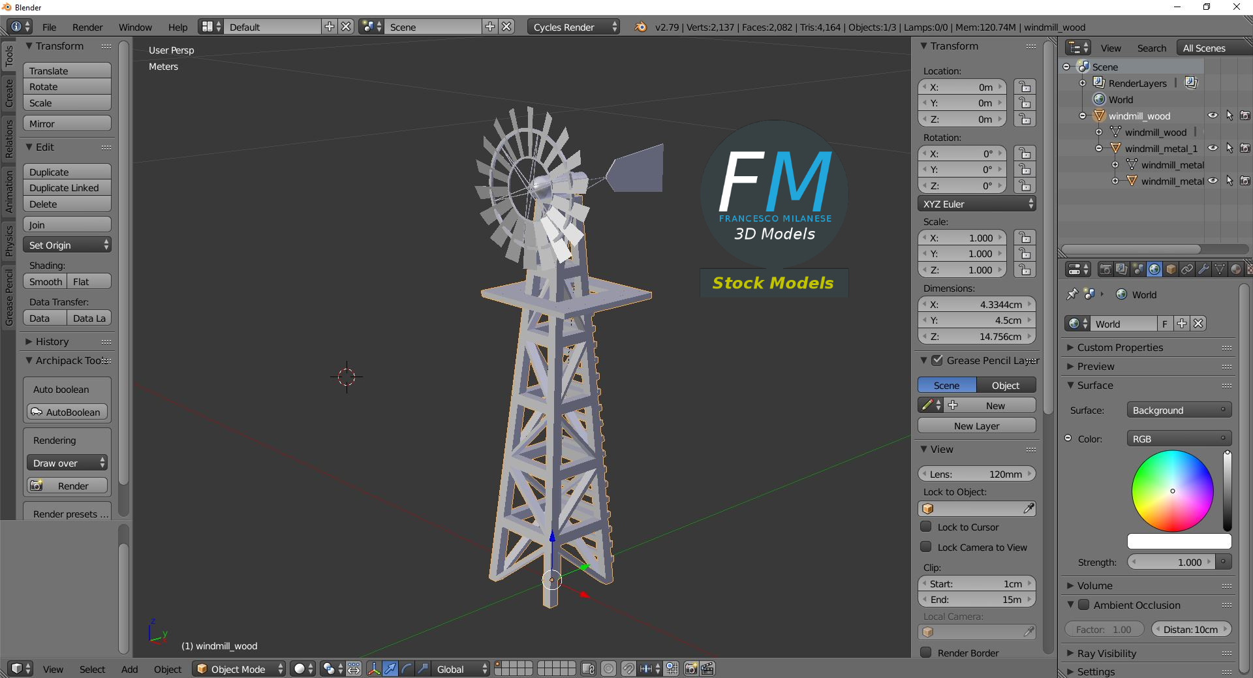1253x678 pixels.
Task: Click the OpenGL render animation clapper icon
Action: (707, 669)
